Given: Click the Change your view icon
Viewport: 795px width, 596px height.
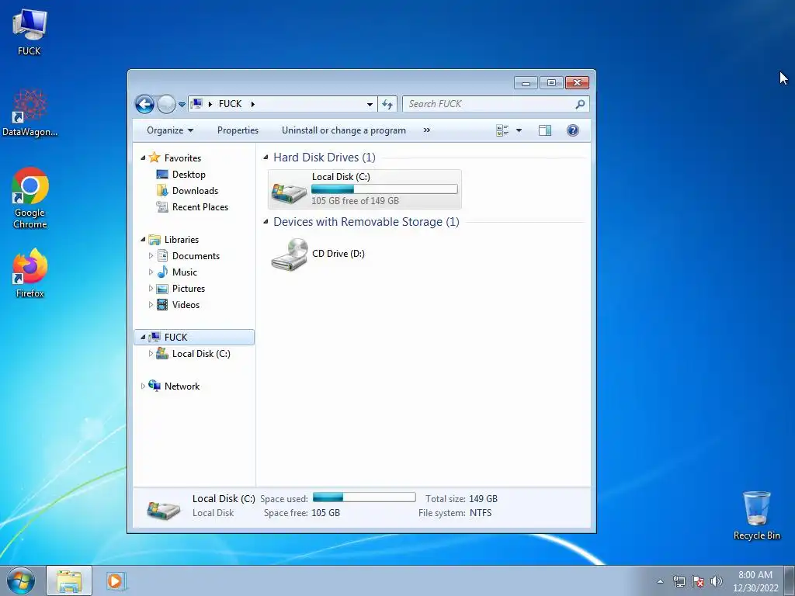Looking at the screenshot, I should [x=502, y=130].
